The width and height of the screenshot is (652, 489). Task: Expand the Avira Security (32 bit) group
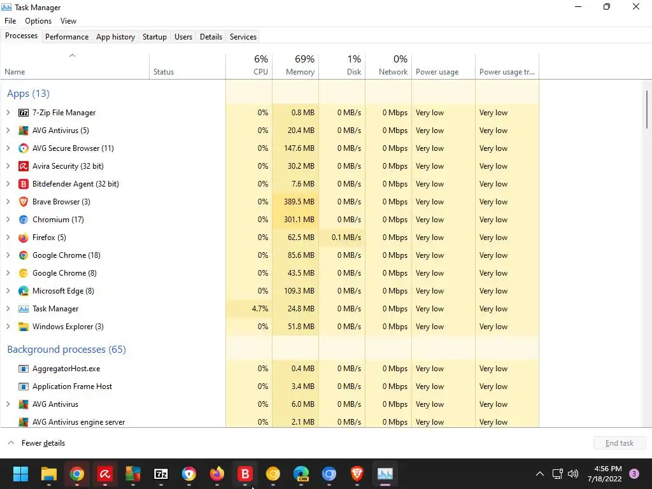point(8,166)
